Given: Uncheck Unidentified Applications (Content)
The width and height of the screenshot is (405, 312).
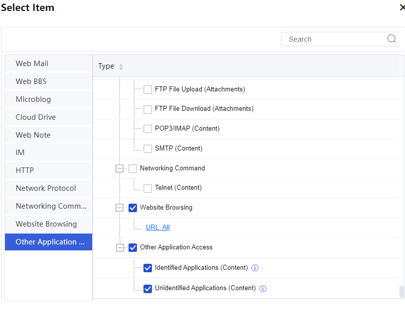Looking at the screenshot, I should tap(147, 289).
